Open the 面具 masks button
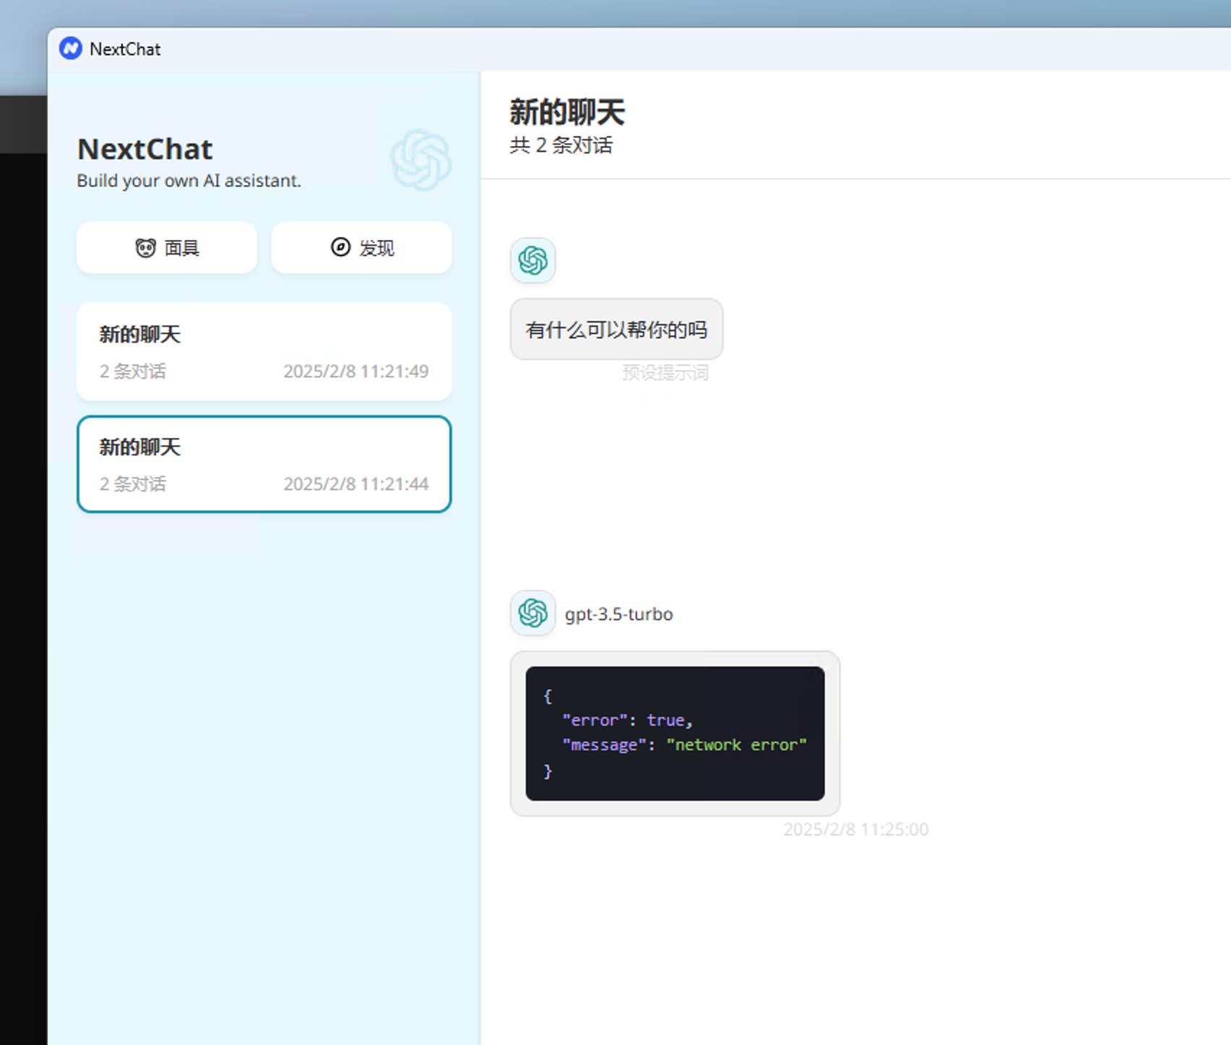The image size is (1231, 1045). point(167,248)
